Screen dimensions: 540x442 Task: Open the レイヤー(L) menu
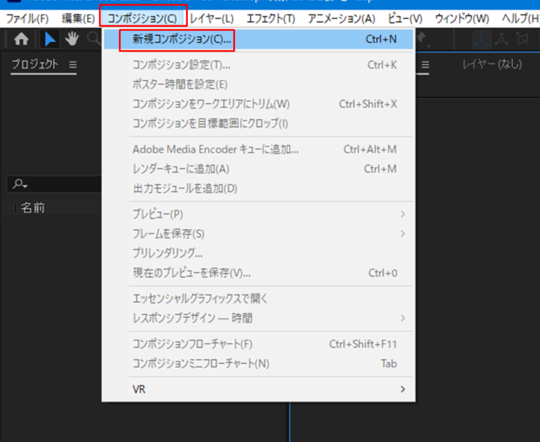tap(212, 18)
